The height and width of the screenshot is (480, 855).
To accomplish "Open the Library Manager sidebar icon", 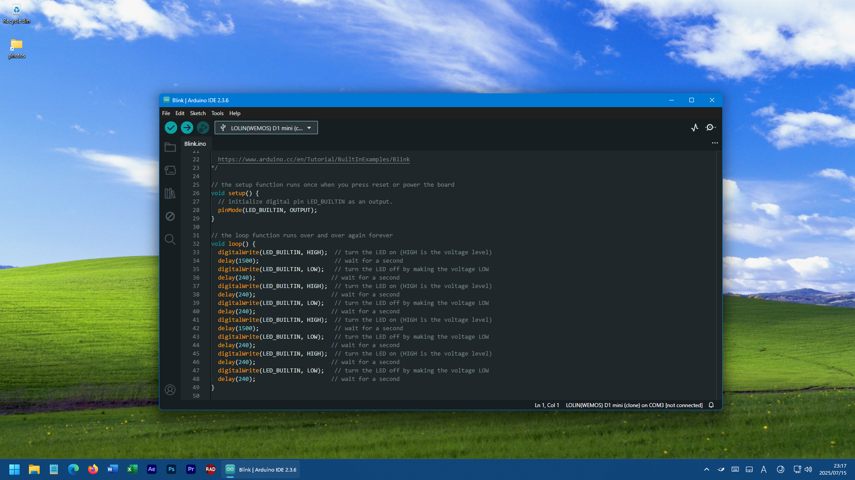I will 170,193.
